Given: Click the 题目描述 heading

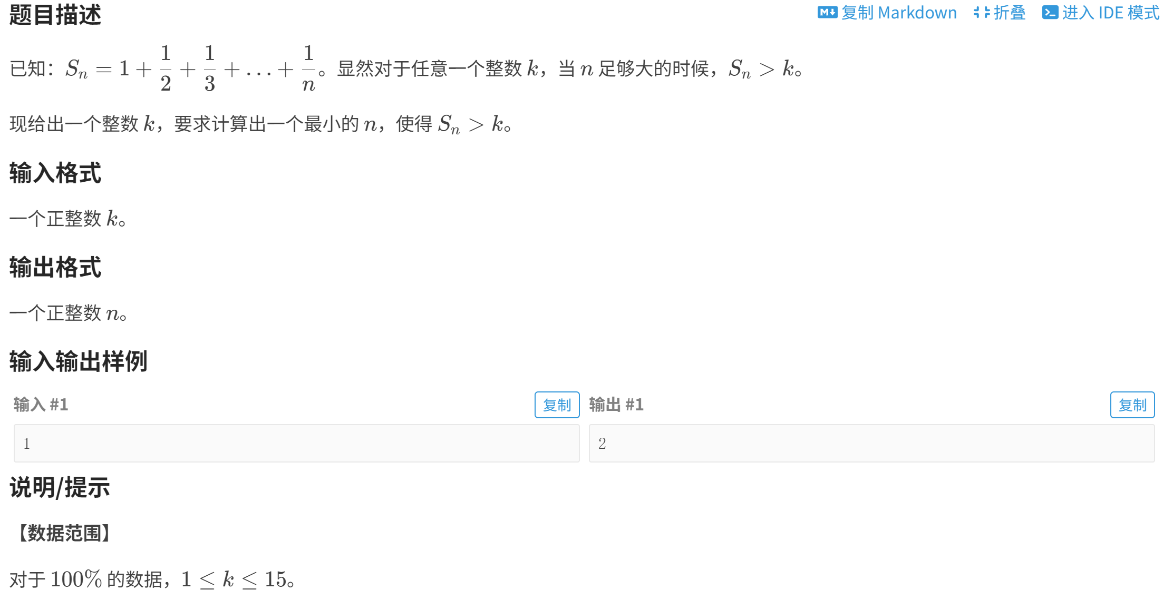Looking at the screenshot, I should 55,14.
